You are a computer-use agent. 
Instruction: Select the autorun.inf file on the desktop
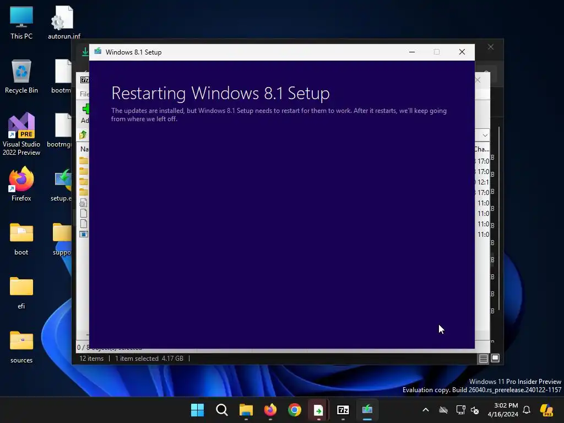coord(64,22)
